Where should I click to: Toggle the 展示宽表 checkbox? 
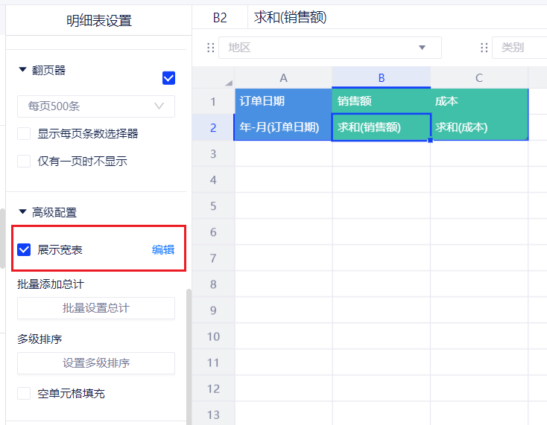(24, 250)
